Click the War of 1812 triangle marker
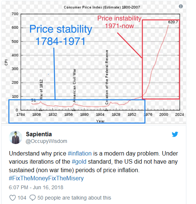 (41, 110)
